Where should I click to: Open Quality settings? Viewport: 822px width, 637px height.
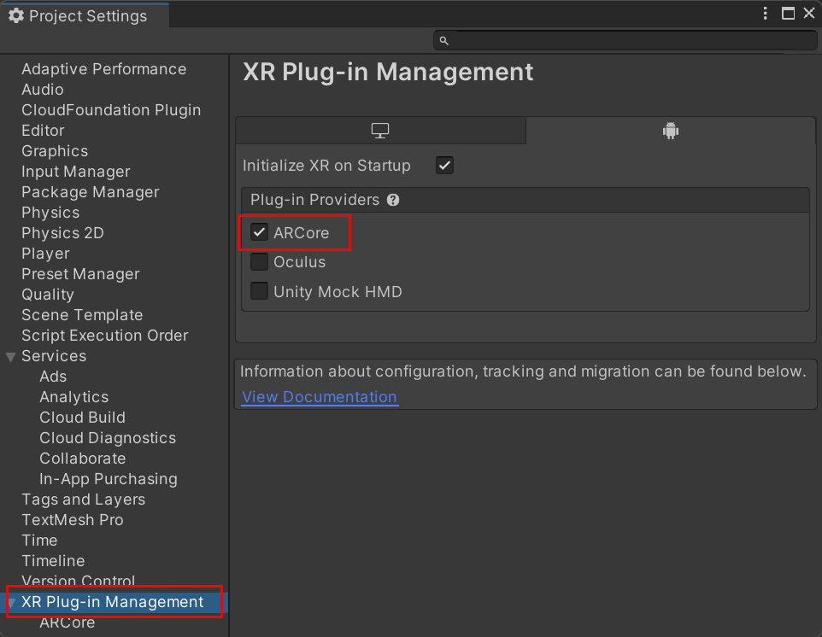[47, 295]
